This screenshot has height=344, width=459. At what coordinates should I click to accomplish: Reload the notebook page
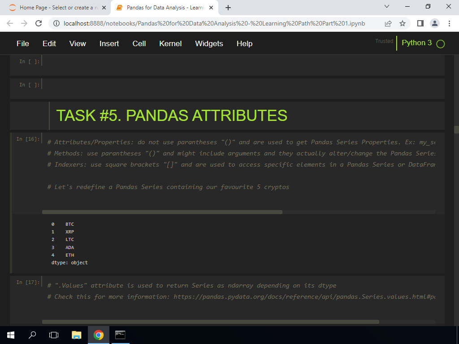pos(39,23)
